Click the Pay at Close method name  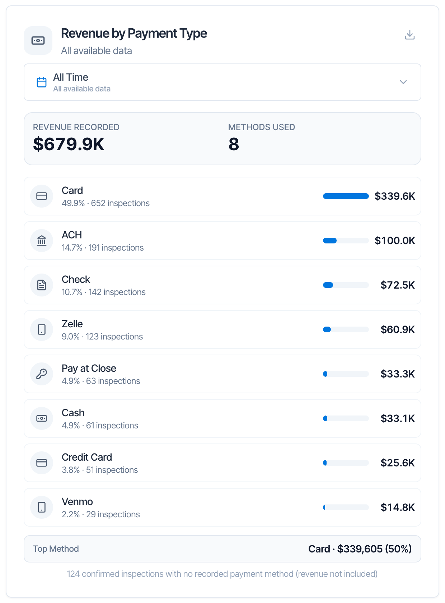pyautogui.click(x=89, y=368)
